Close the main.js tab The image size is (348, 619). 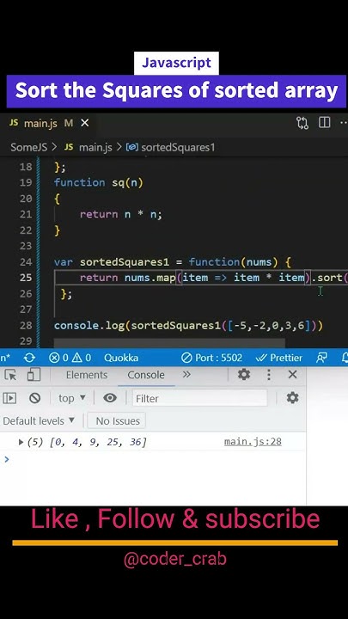84,123
